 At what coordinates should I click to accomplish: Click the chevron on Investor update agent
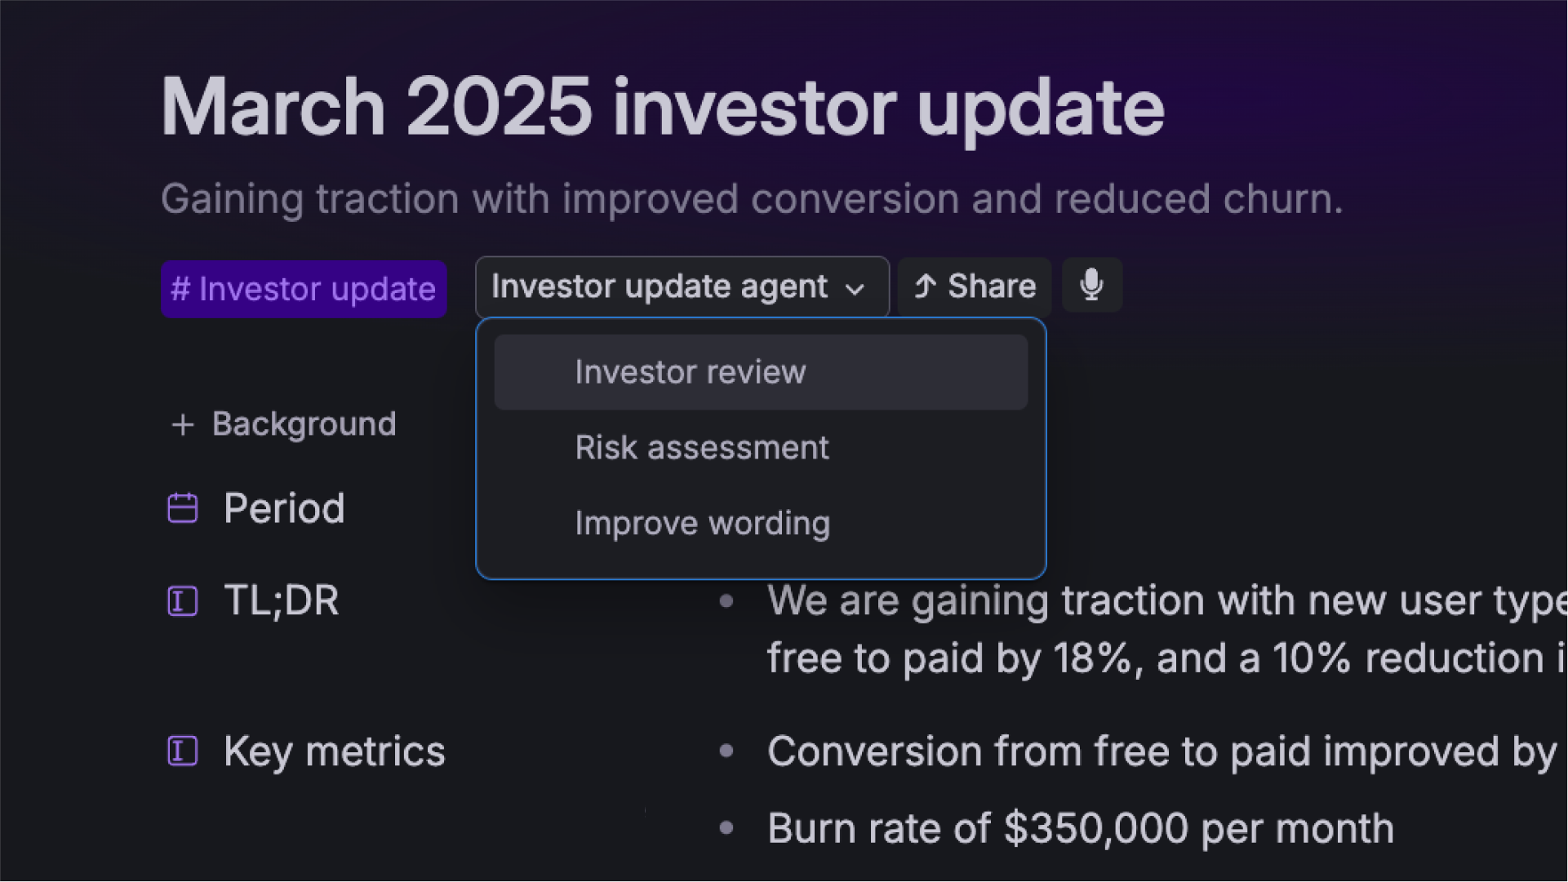click(855, 289)
